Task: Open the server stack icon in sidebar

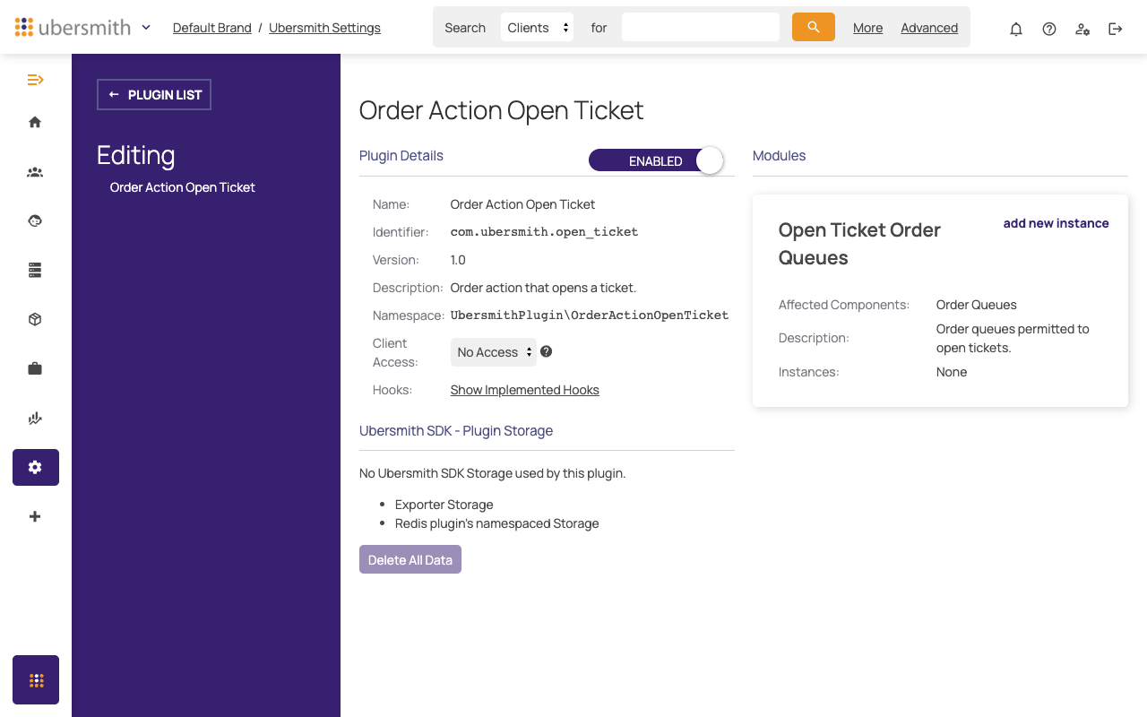Action: point(35,270)
